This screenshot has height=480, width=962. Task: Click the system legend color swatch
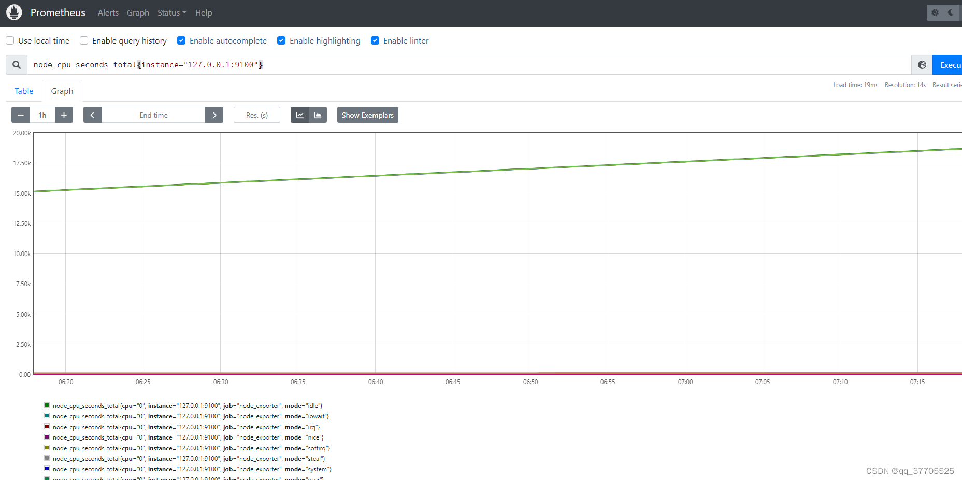pyautogui.click(x=47, y=469)
